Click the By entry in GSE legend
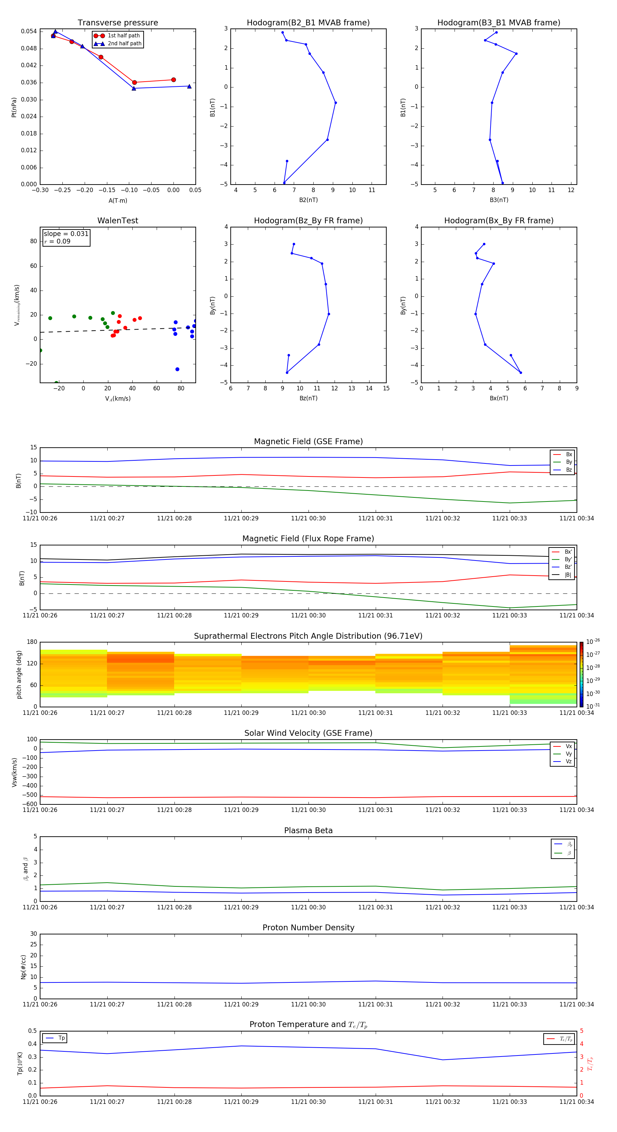Viewport: 617px width, 1132px height. pos(562,462)
